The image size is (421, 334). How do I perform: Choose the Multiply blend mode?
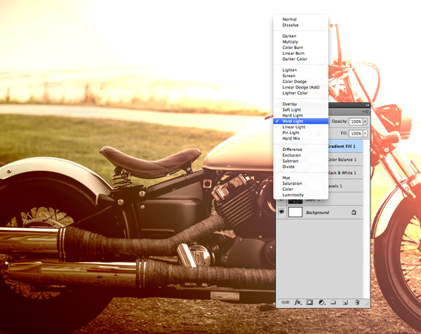tap(290, 42)
